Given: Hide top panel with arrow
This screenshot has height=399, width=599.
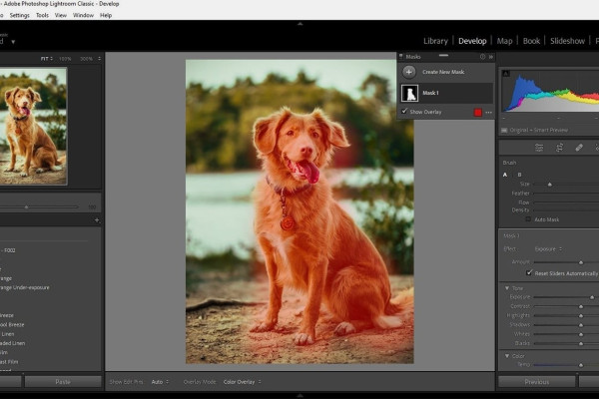Looking at the screenshot, I should (x=299, y=24).
